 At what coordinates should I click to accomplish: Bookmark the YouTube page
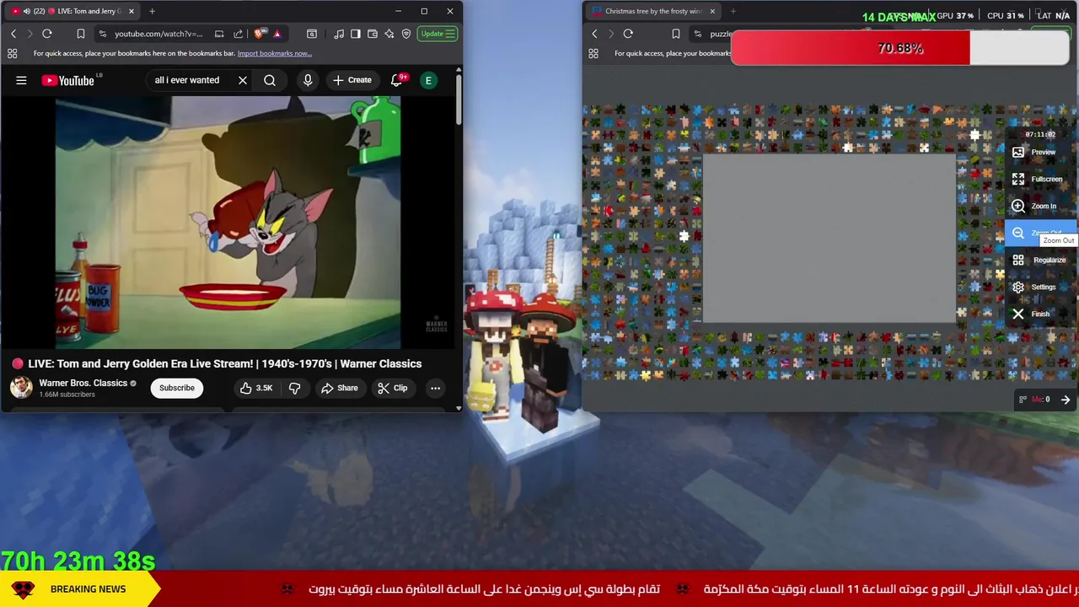(81, 34)
